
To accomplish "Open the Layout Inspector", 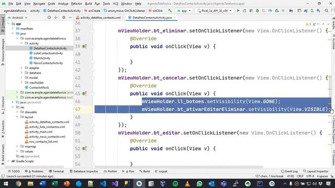I will [x=316, y=171].
